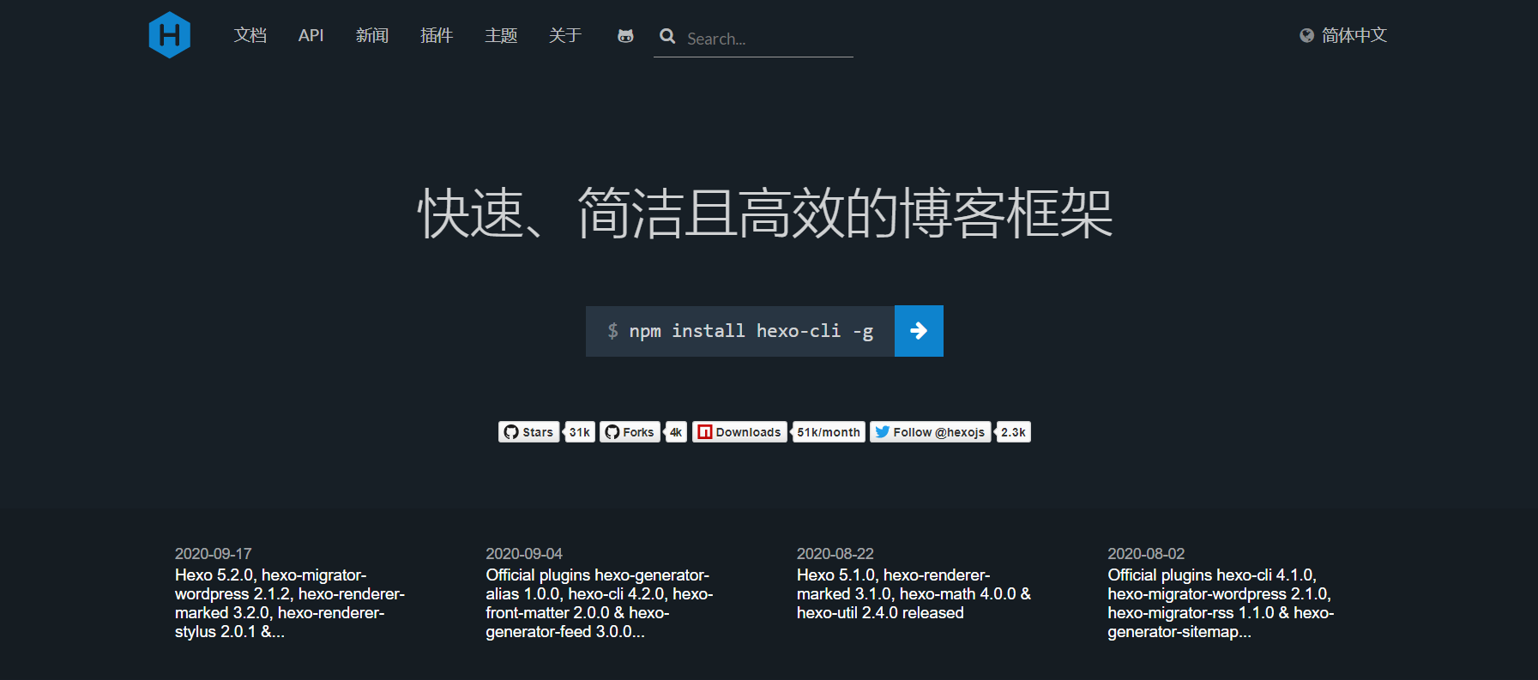This screenshot has width=1538, height=680.
Task: Open the 51k/month downloads badge
Action: tap(829, 432)
